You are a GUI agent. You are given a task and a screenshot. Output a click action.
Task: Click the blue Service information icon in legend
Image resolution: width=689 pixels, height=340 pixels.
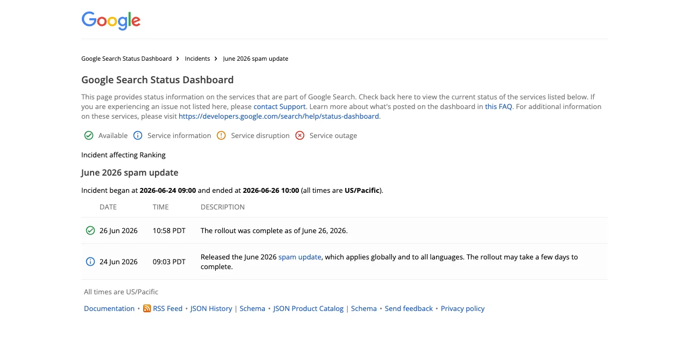(x=138, y=135)
